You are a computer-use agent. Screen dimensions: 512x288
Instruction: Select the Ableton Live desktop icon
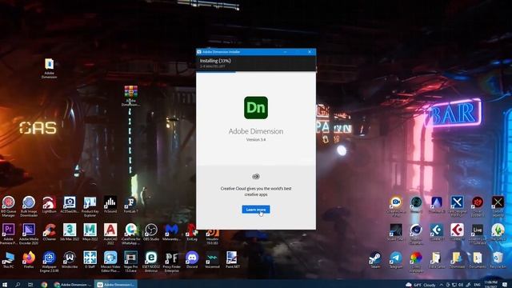coord(477,234)
